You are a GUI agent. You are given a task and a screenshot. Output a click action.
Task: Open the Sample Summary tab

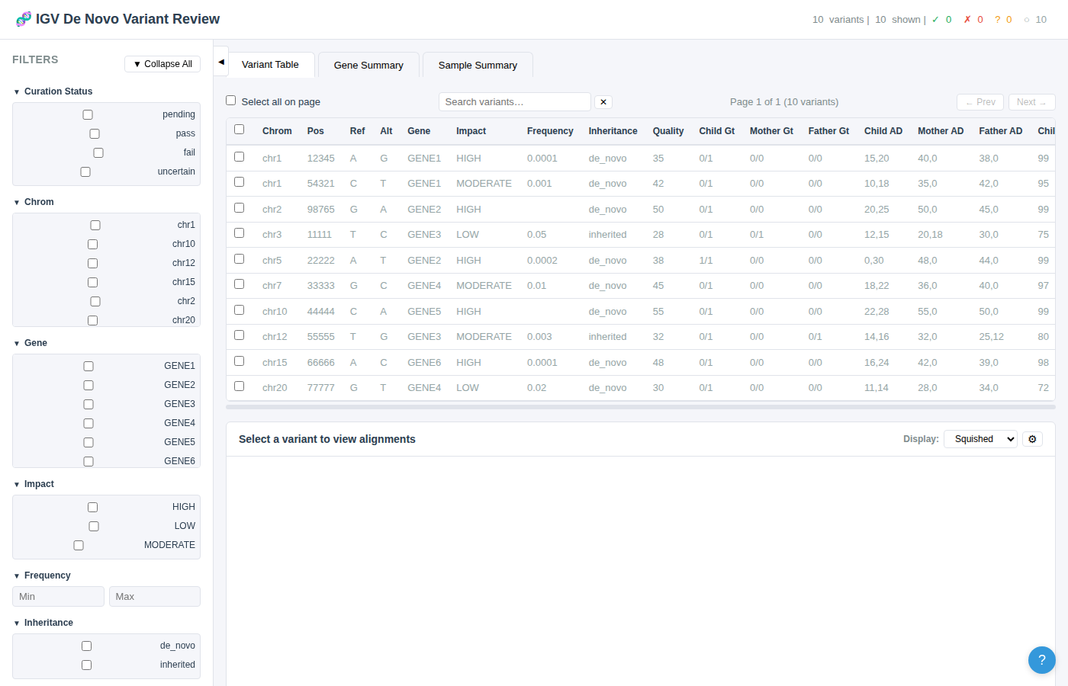click(478, 65)
